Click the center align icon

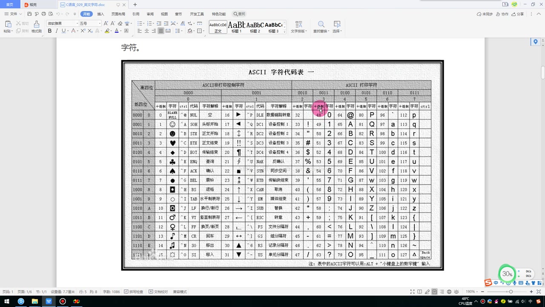tap(147, 31)
